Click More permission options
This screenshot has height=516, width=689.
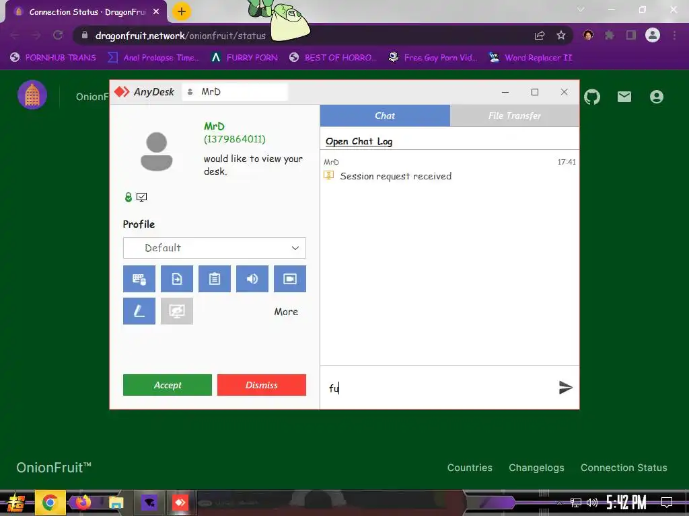pyautogui.click(x=286, y=312)
